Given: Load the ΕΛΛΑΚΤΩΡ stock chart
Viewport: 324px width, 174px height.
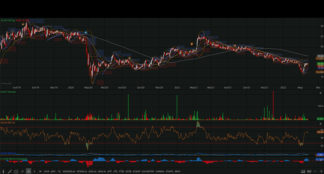Looking at the screenshot, I should coord(148,171).
